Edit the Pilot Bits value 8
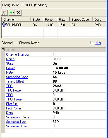This screenshot has height=138, width=108. click(79, 104)
